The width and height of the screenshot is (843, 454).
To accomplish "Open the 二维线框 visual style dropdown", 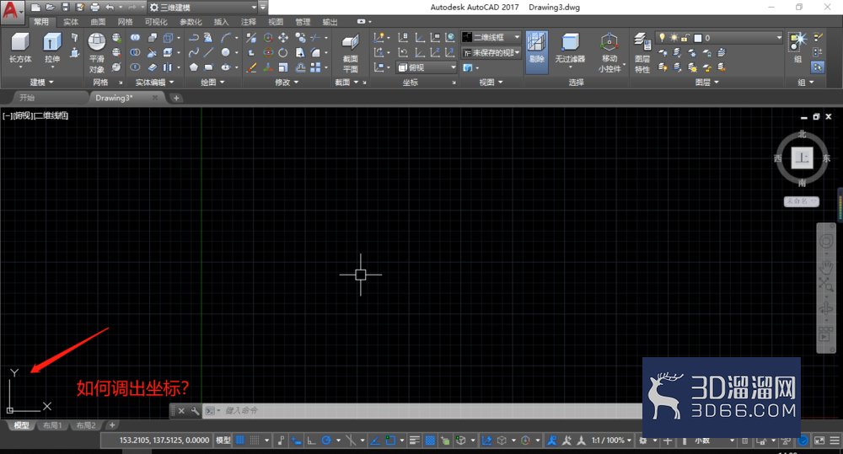I will 491,37.
